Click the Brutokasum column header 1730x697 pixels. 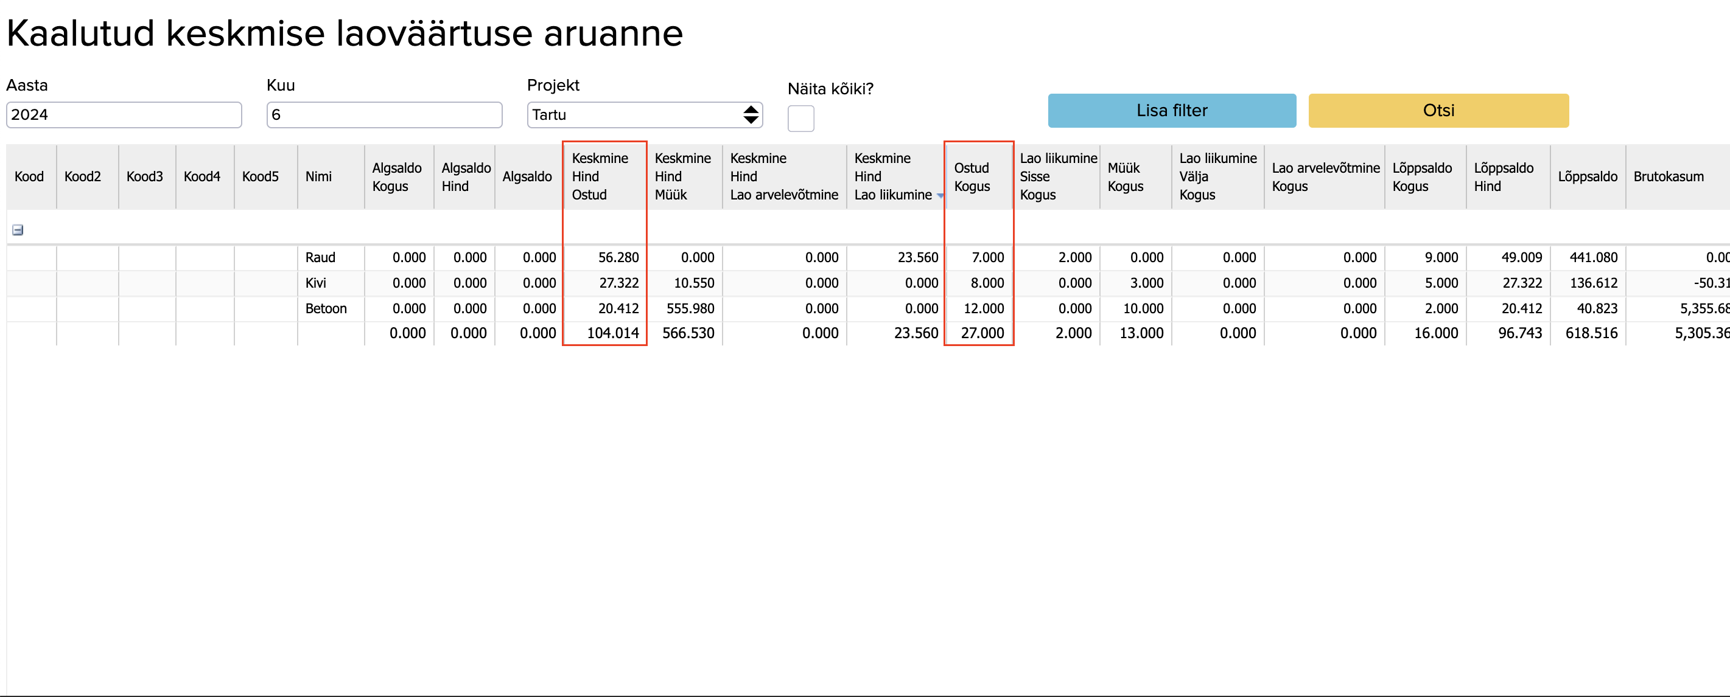(1667, 176)
